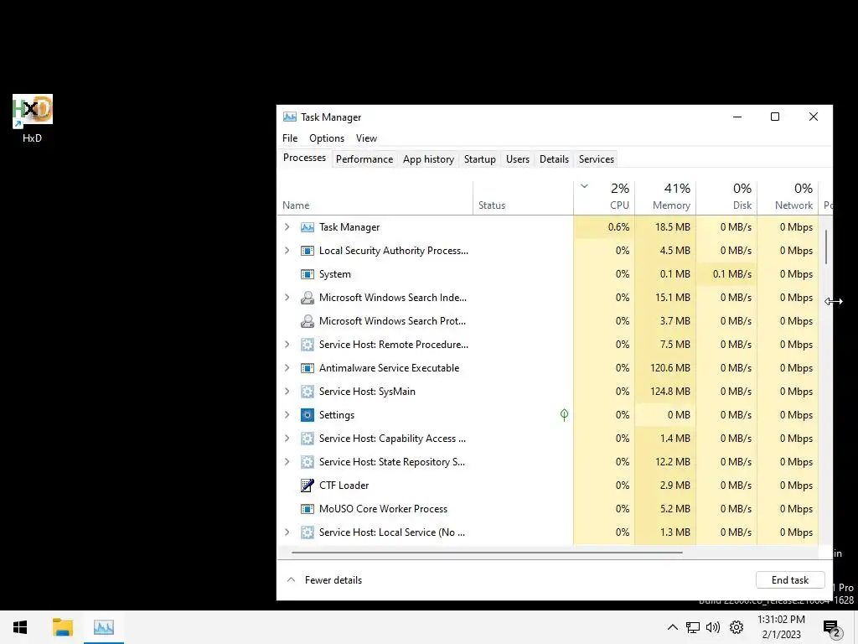Expand the Service Host: Local Service row
This screenshot has height=644, width=858.
(287, 532)
